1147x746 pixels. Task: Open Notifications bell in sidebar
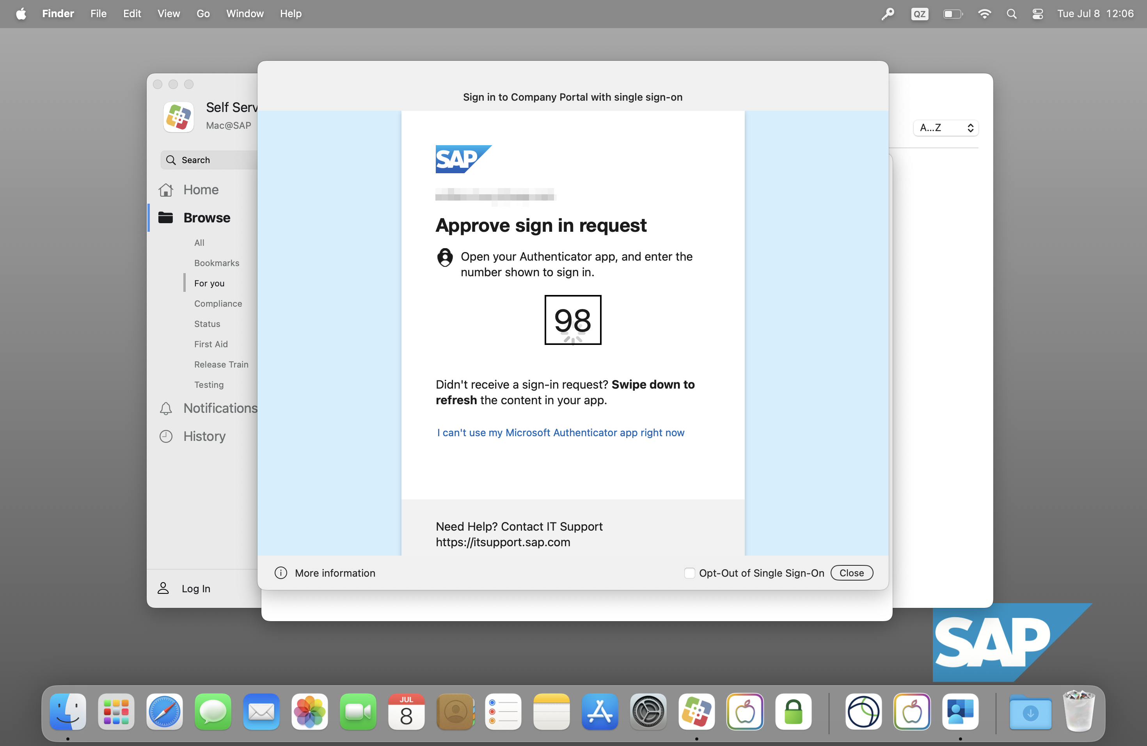166,409
